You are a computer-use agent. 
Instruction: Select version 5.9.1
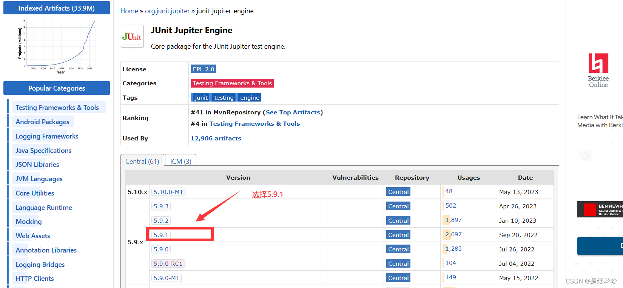pos(161,235)
